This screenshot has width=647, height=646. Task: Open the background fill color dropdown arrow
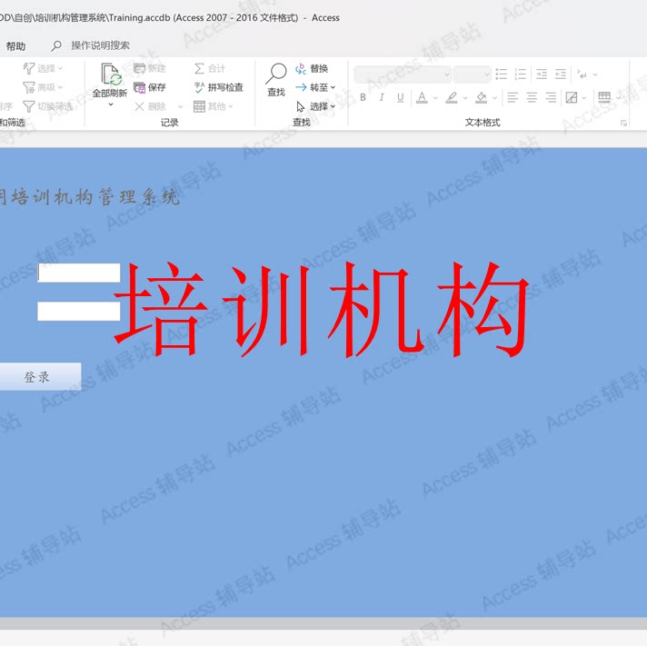click(494, 98)
